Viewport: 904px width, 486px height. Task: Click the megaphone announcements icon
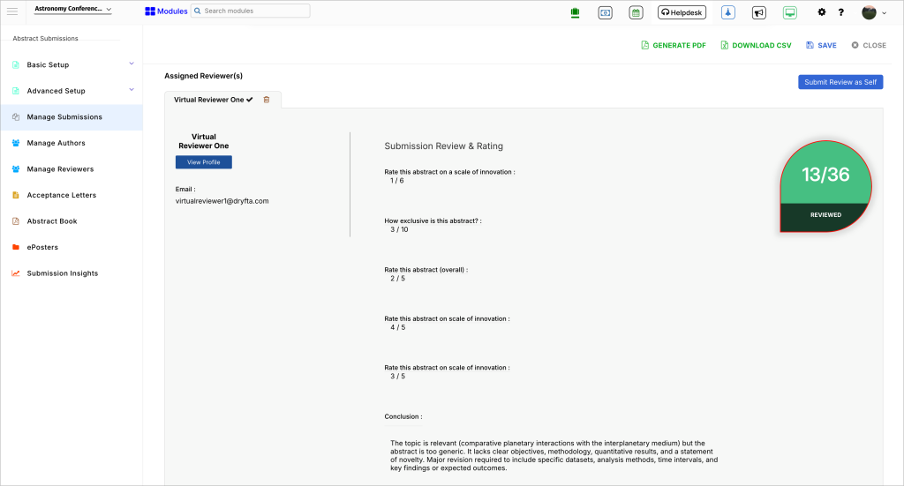[x=758, y=12]
